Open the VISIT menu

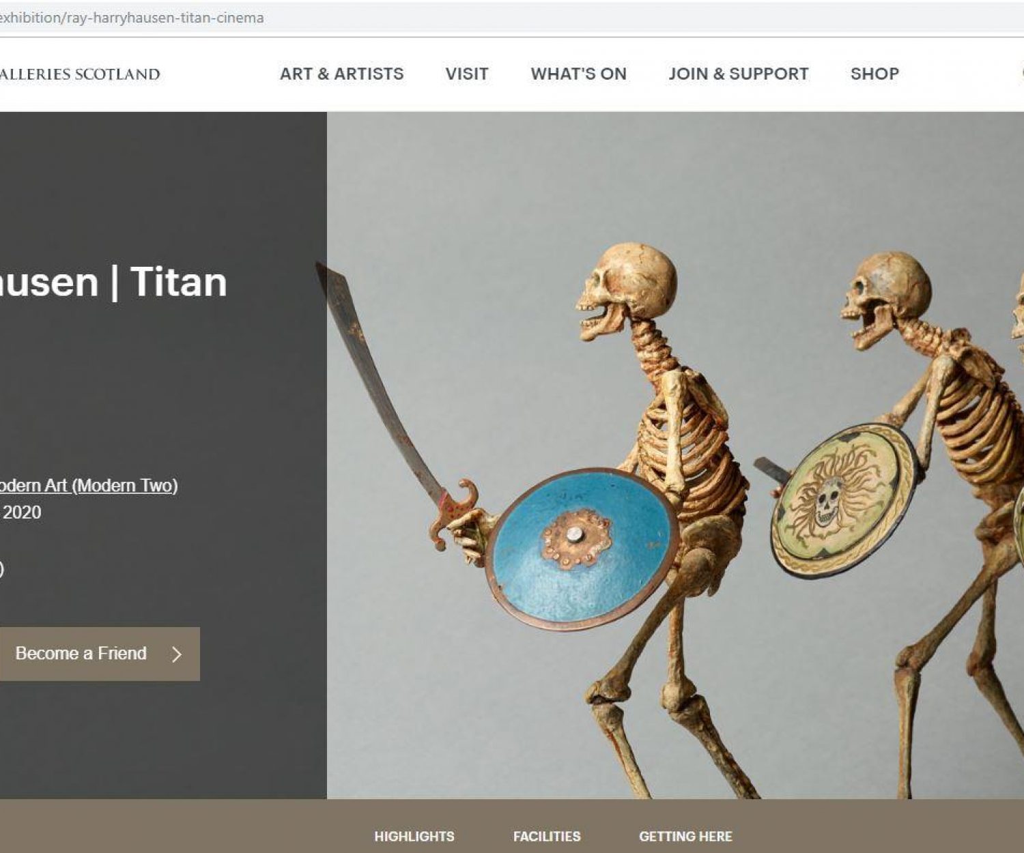[467, 74]
